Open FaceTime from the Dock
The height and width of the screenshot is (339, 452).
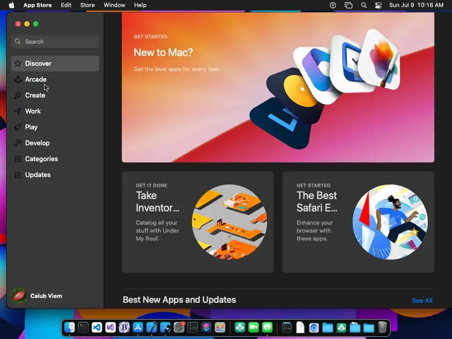[x=254, y=328]
